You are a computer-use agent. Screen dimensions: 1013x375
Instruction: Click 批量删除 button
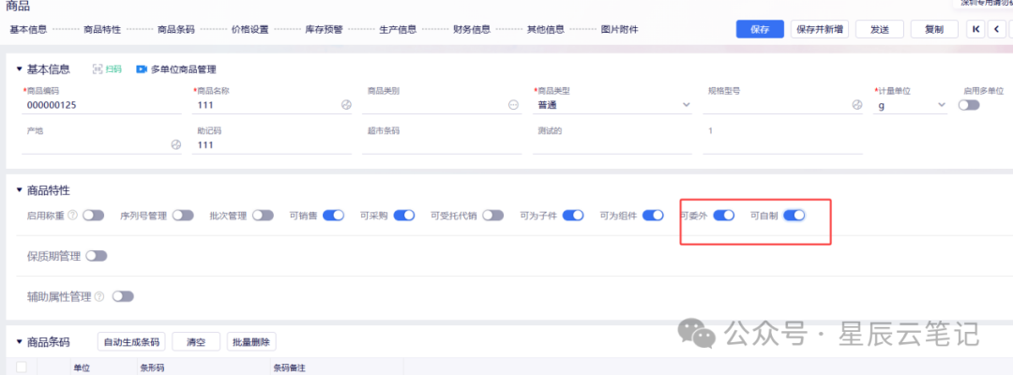251,341
